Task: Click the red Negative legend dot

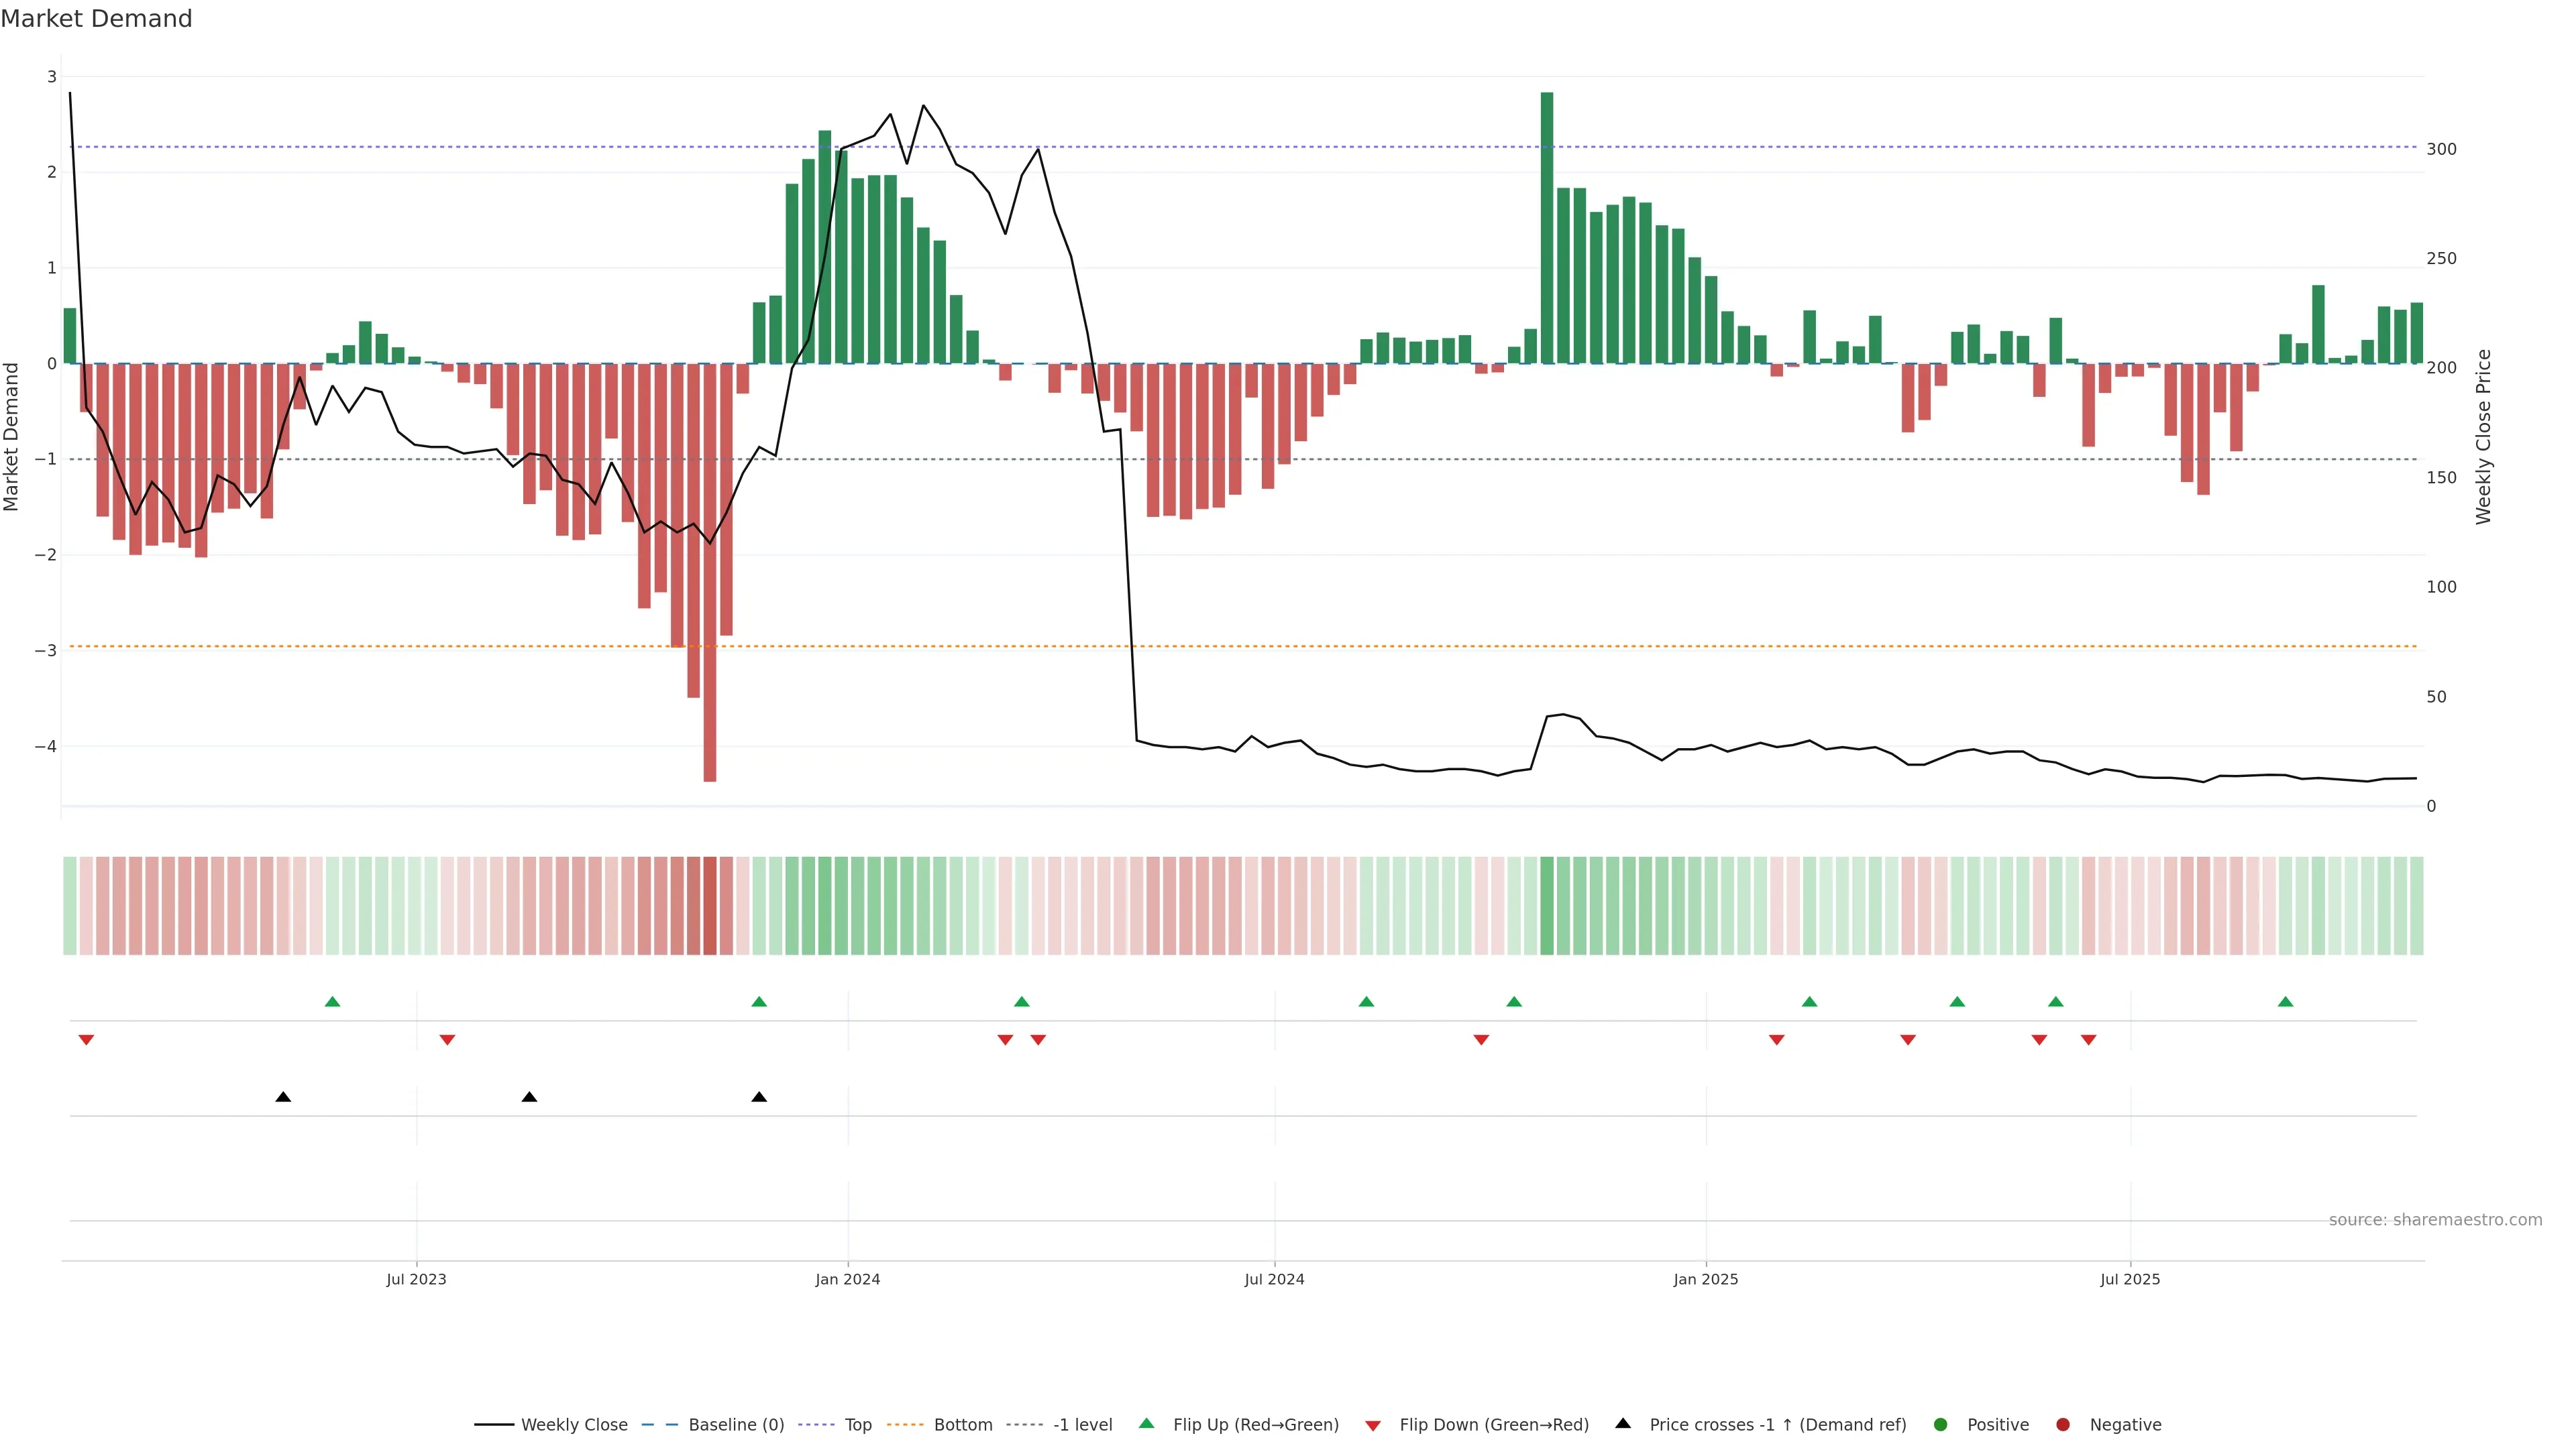Action: pyautogui.click(x=2063, y=1424)
